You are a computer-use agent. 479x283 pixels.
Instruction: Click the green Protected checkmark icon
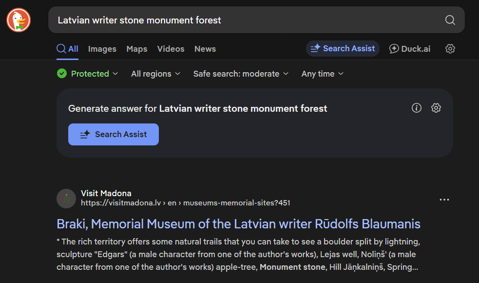point(62,74)
